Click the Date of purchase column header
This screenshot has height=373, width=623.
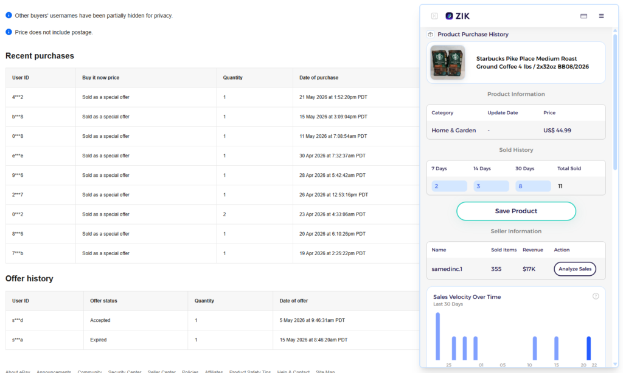click(319, 78)
